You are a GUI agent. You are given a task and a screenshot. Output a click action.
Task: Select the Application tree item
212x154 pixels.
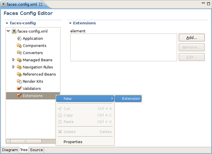(33, 38)
